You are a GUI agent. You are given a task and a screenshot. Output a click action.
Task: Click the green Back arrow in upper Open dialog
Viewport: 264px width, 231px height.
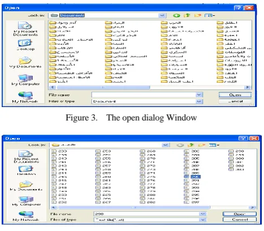tap(176, 15)
